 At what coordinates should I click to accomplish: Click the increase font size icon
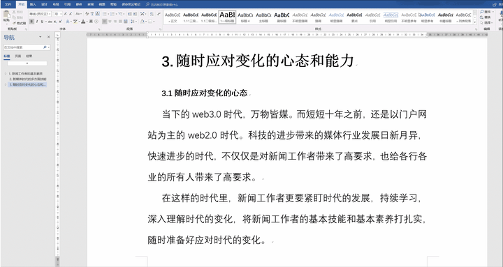click(x=66, y=14)
